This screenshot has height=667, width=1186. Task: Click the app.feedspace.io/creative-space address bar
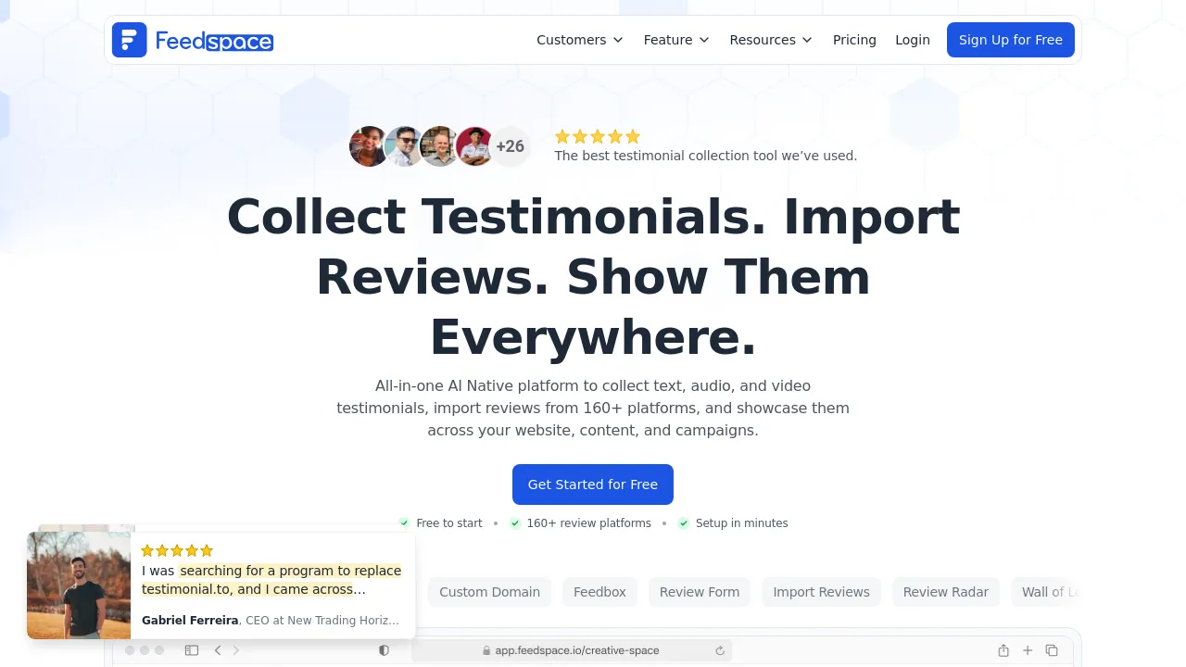pos(570,650)
